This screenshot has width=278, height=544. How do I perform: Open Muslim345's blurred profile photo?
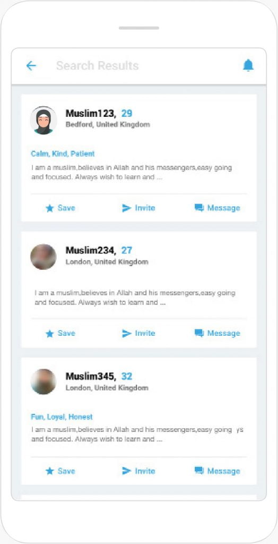pos(44,381)
